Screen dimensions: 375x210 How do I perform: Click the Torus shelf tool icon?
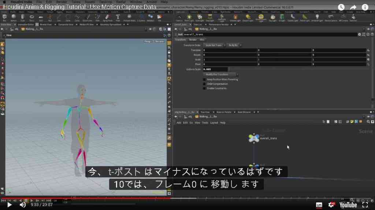[x=31, y=17]
